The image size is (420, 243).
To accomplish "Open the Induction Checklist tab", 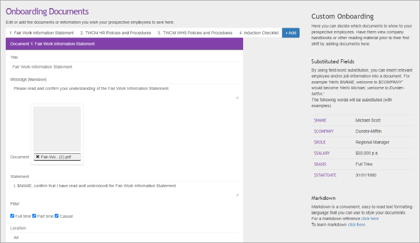I will click(259, 33).
